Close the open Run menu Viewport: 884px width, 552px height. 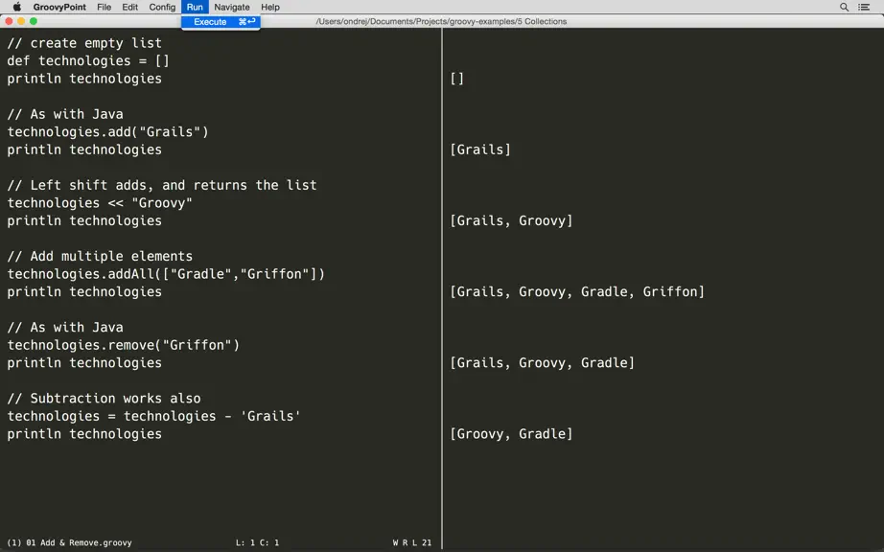coord(195,7)
